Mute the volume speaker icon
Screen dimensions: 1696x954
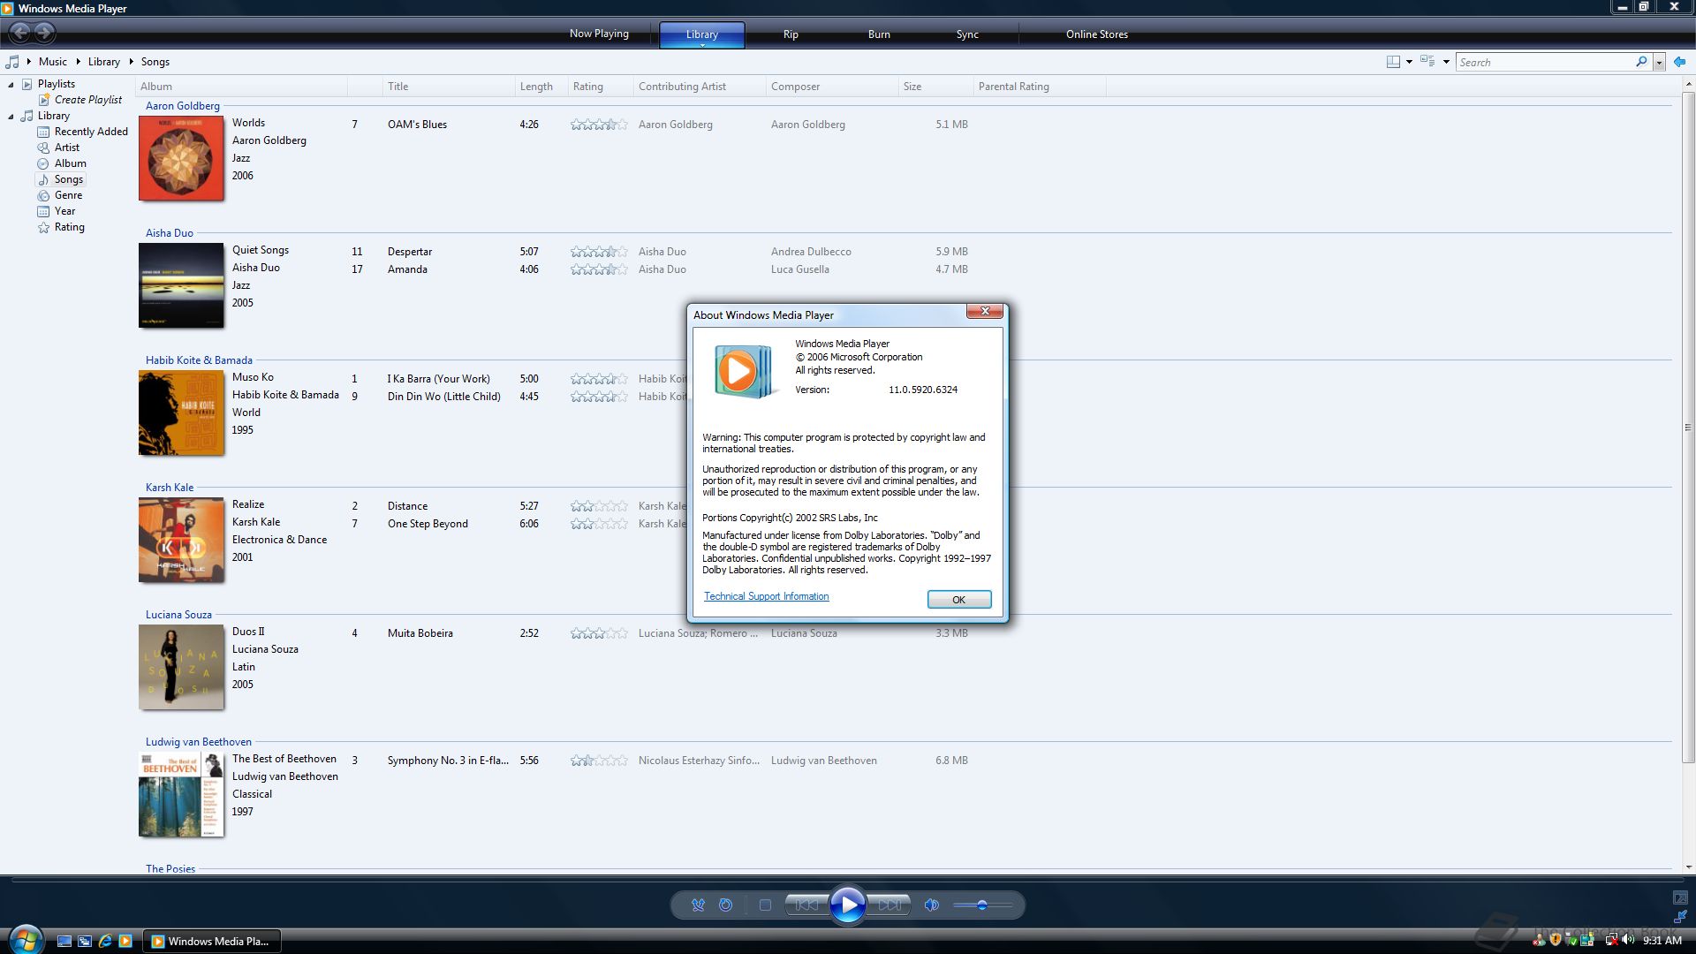(931, 905)
